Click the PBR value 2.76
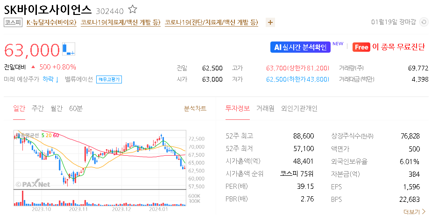431x221 pixels. (x=307, y=199)
